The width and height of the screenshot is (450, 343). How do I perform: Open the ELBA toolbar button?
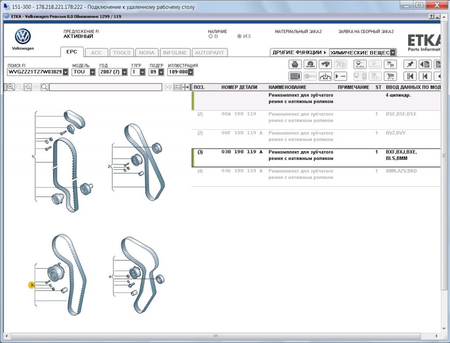click(360, 64)
